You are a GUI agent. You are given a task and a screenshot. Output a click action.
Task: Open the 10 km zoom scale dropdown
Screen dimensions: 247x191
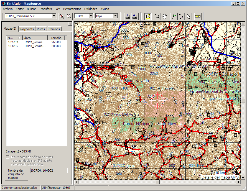point(91,16)
